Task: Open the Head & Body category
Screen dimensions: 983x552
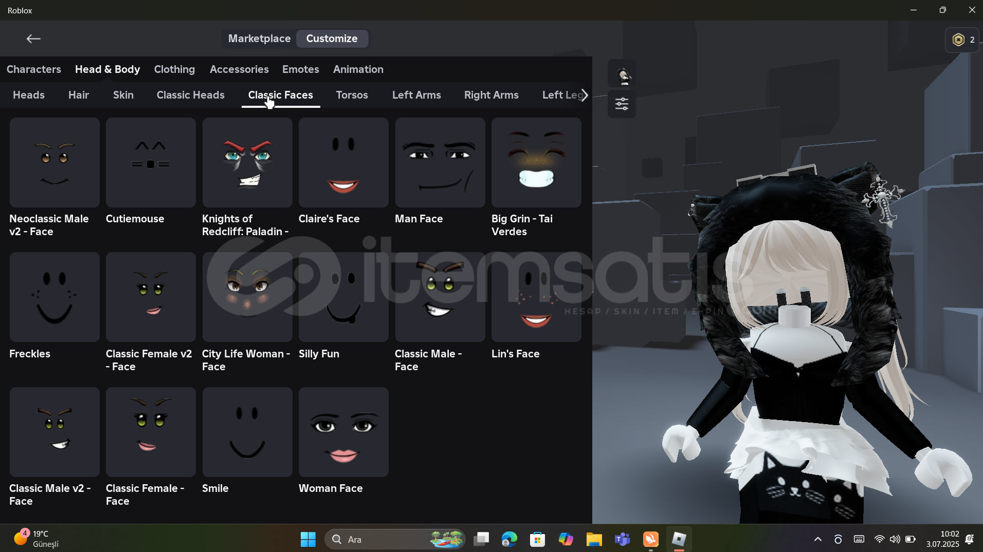Action: pyautogui.click(x=107, y=69)
